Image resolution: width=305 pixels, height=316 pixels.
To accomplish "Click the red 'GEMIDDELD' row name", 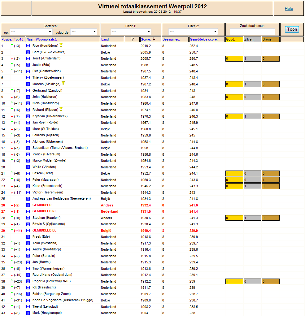I will (x=42, y=205).
